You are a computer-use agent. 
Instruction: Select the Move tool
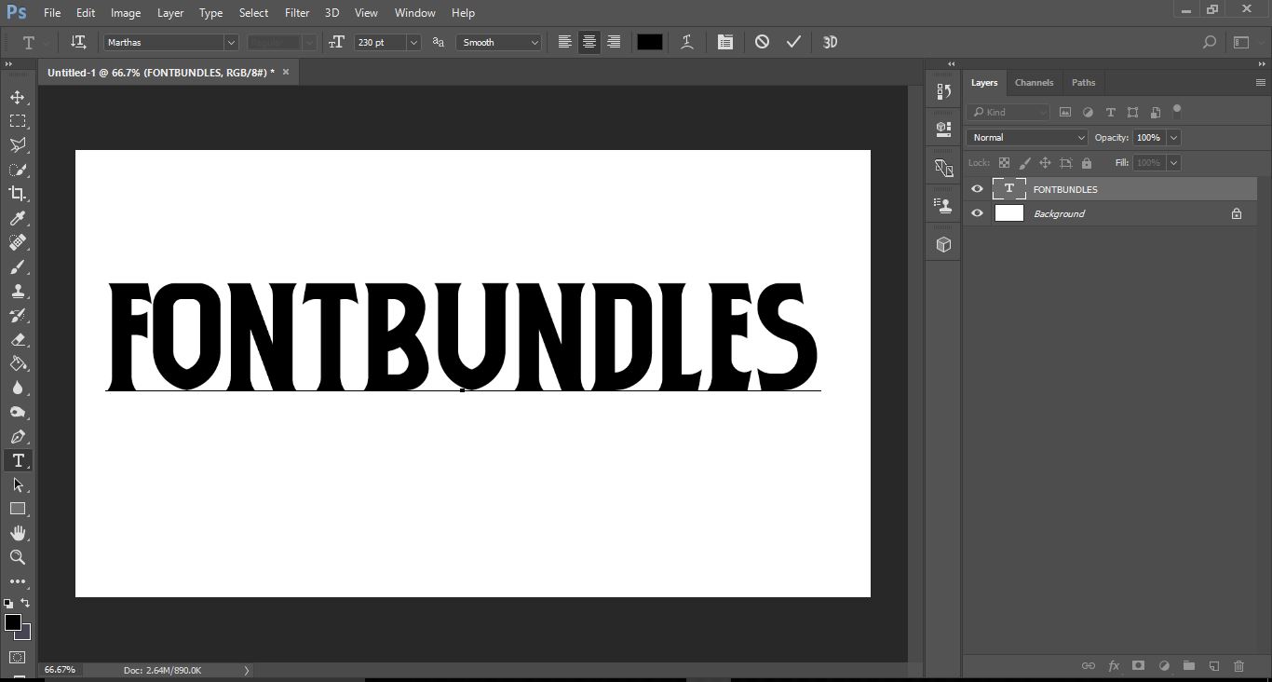(x=18, y=96)
